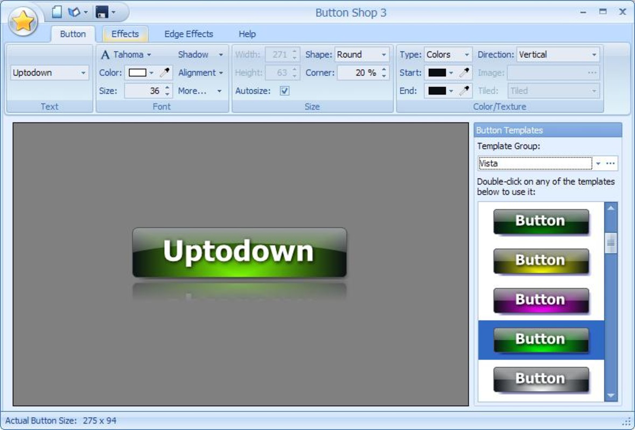Open the Edge Effects tab
The image size is (635, 430).
click(189, 34)
